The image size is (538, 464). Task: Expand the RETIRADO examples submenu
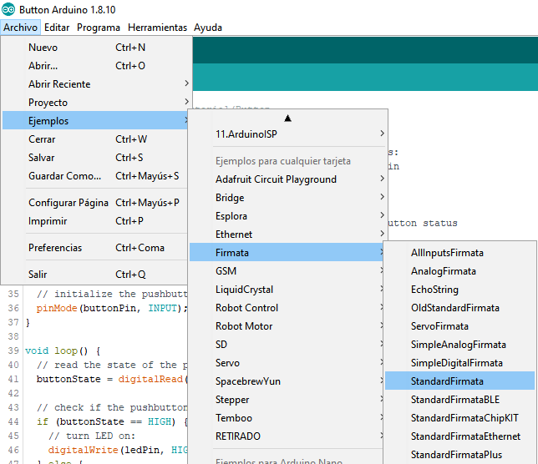(287, 436)
